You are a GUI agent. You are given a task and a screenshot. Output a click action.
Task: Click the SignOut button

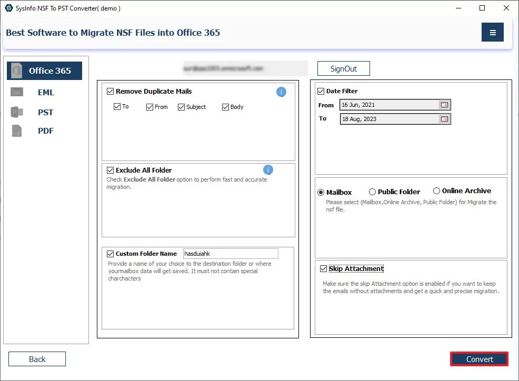coord(343,69)
